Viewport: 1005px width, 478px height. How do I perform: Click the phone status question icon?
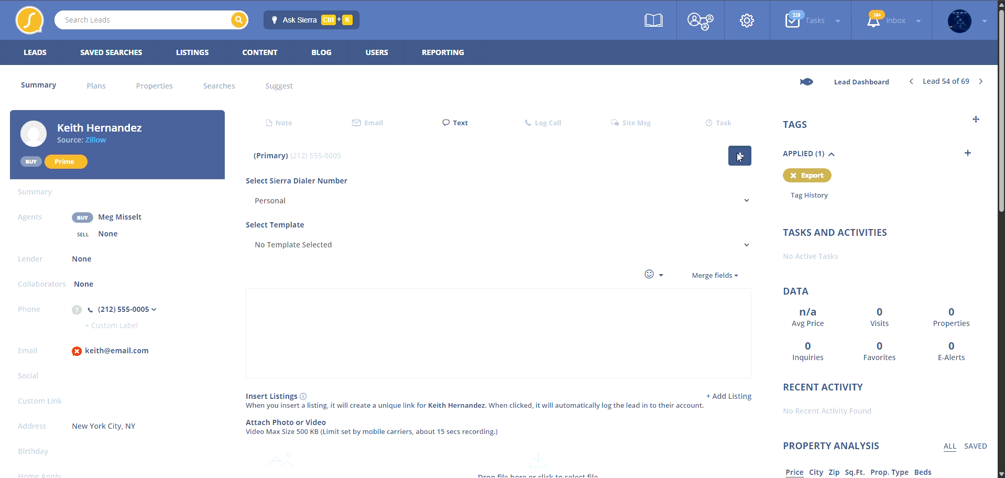pyautogui.click(x=77, y=310)
